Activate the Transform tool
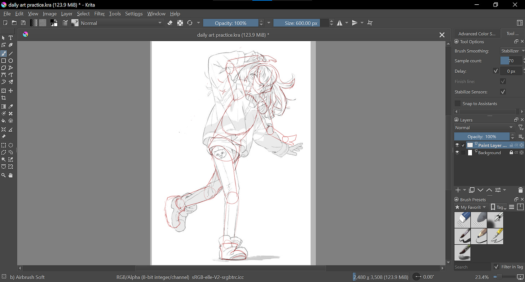Viewport: 525px width, 282px height. (4, 91)
